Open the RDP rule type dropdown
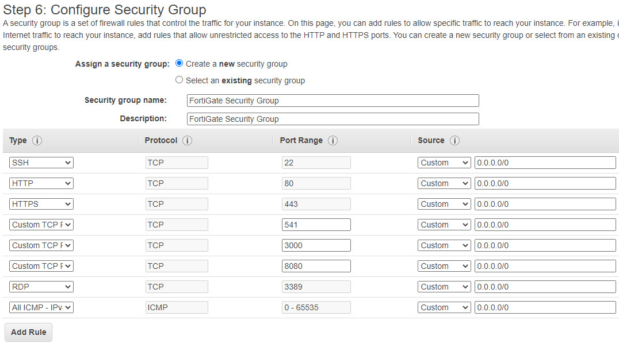Image resolution: width=619 pixels, height=343 pixels. 41,287
